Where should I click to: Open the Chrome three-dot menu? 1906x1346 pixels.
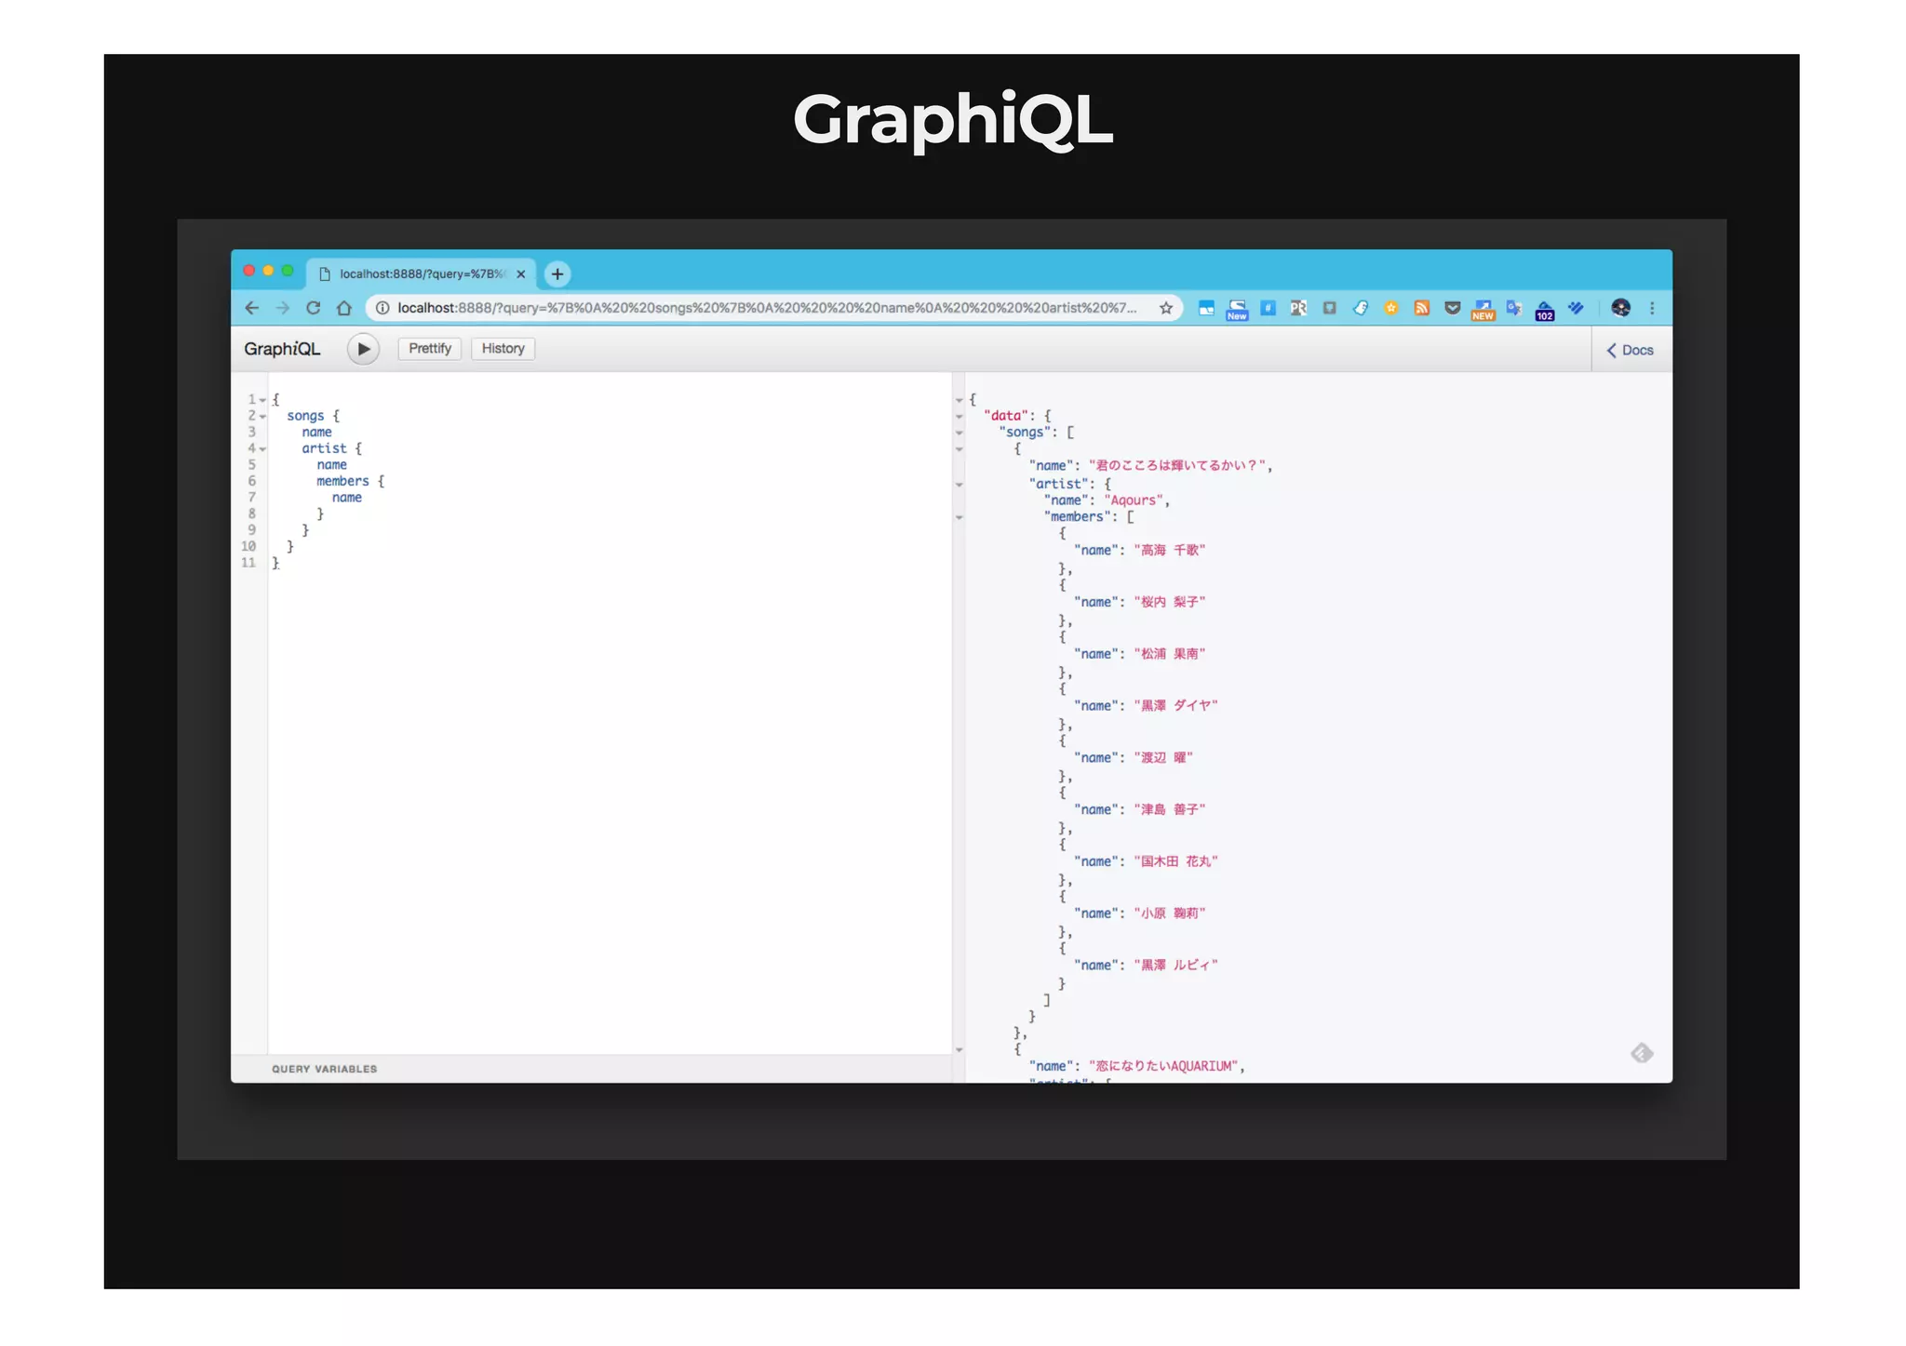pos(1652,308)
